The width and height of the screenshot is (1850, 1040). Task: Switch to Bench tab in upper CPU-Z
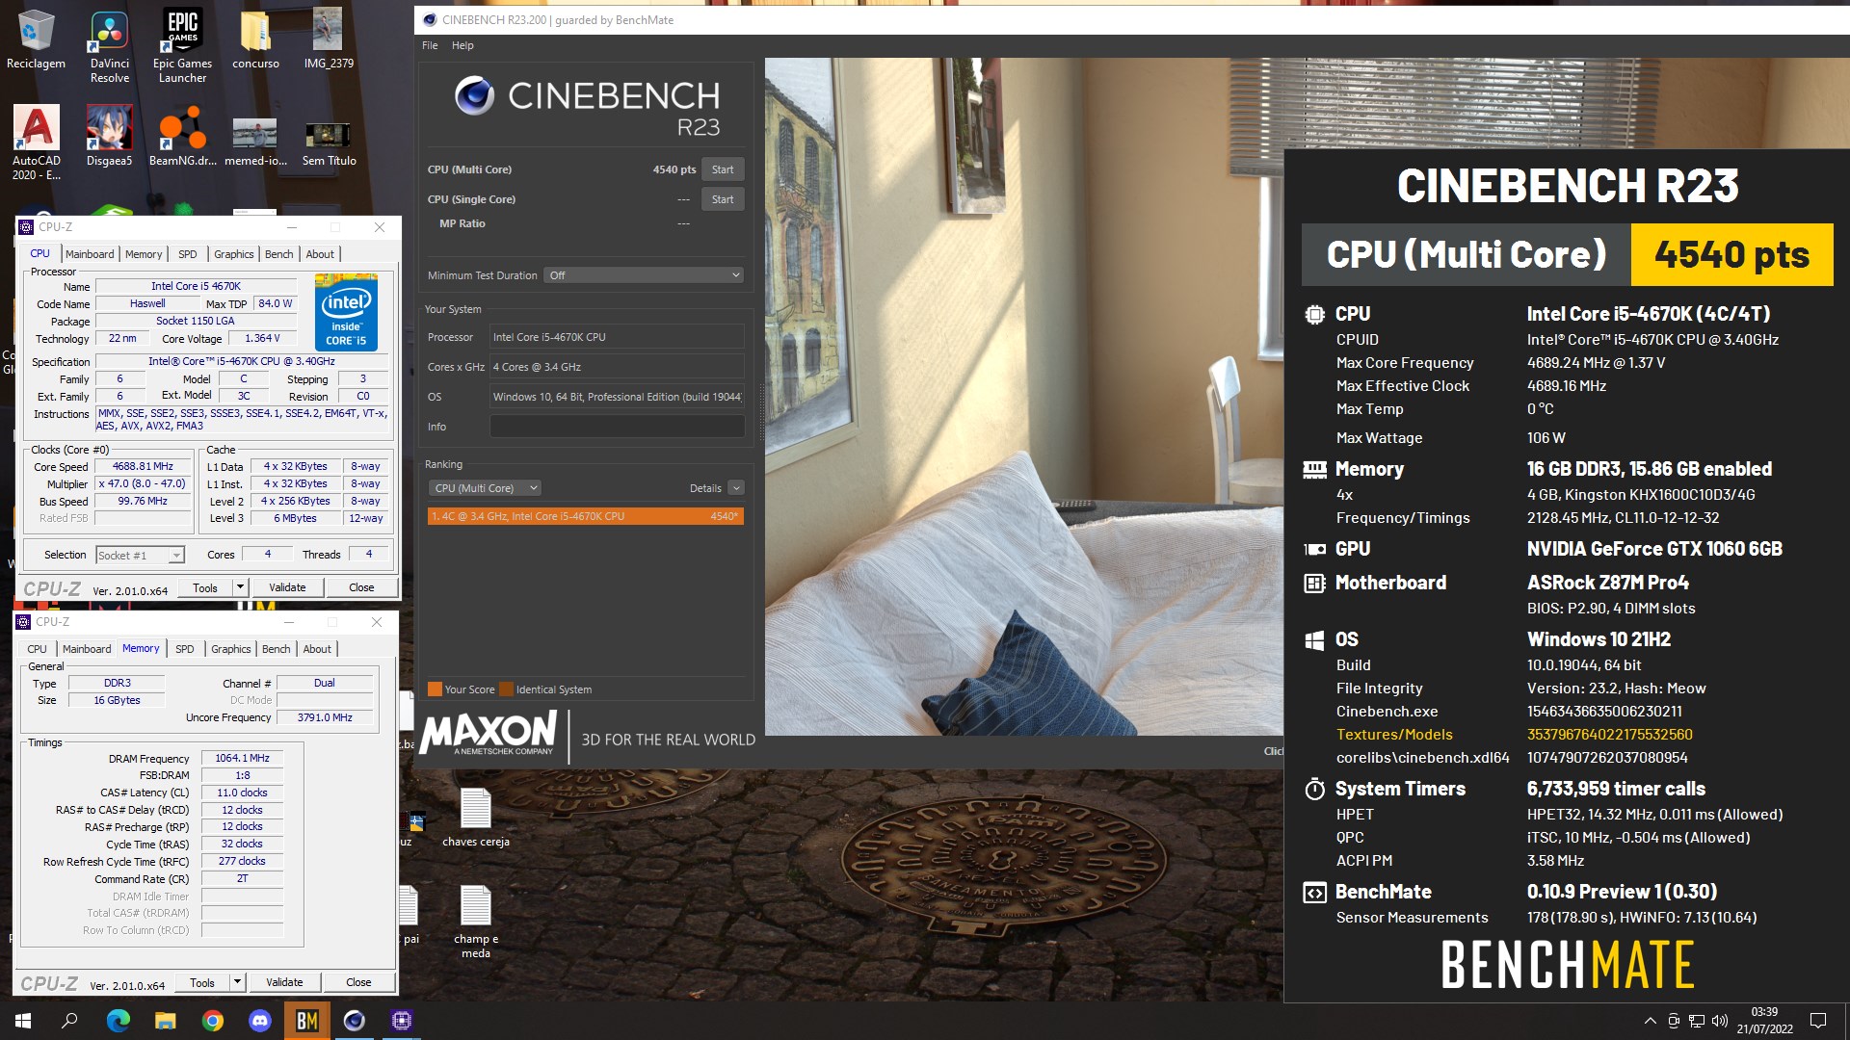coord(279,254)
